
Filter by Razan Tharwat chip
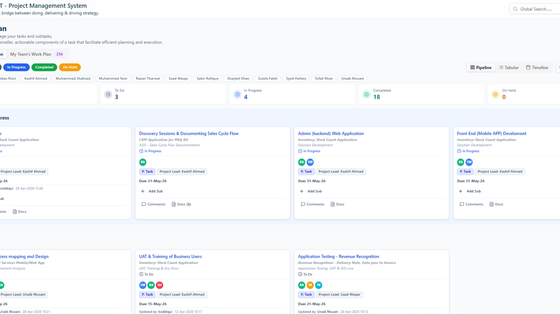coord(148,78)
